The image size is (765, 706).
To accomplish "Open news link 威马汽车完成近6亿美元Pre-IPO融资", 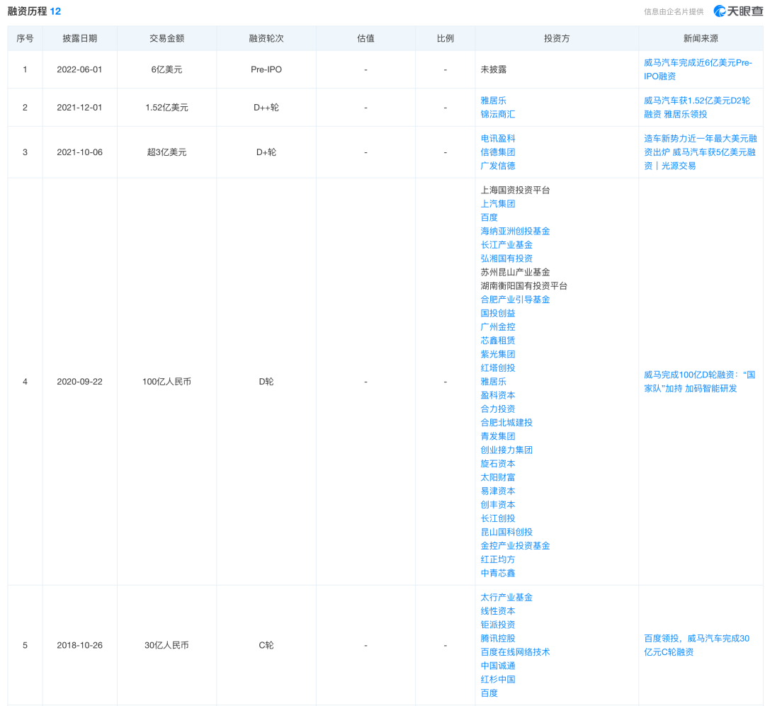I will coord(698,69).
